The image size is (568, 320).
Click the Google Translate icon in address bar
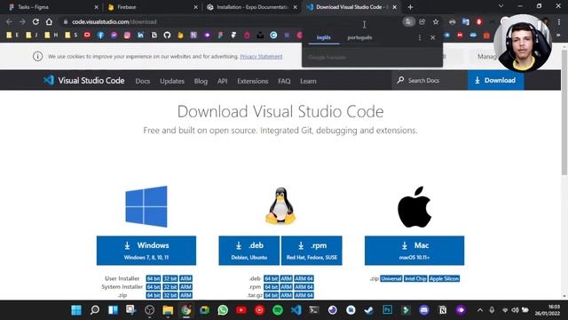pyautogui.click(x=408, y=21)
